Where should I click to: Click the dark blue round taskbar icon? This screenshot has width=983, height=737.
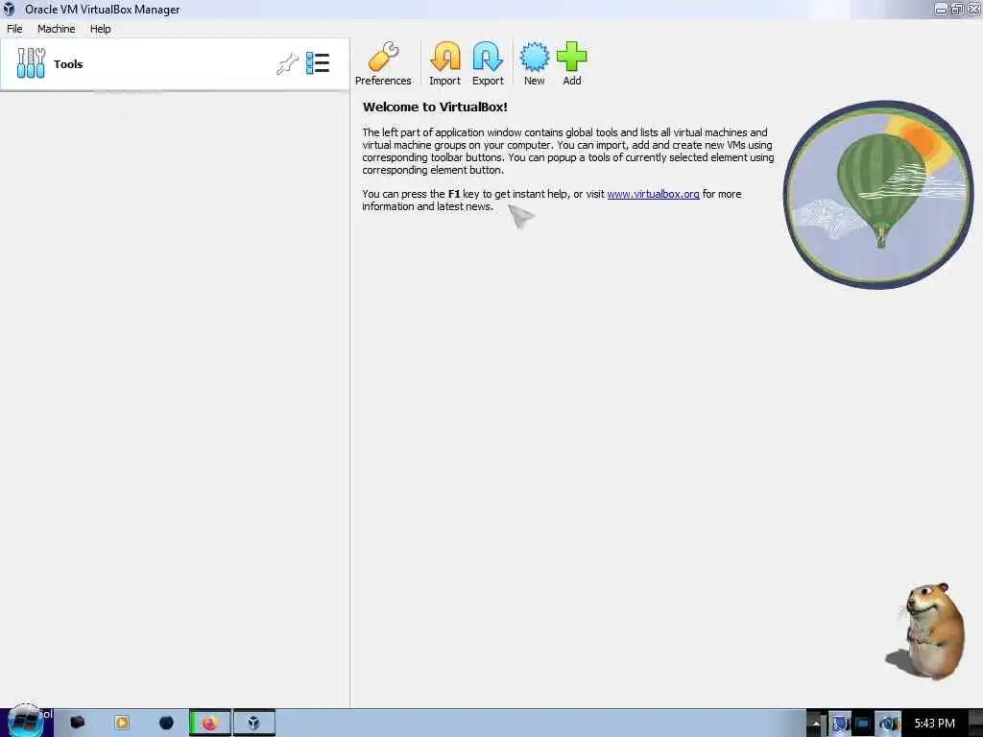(x=166, y=724)
